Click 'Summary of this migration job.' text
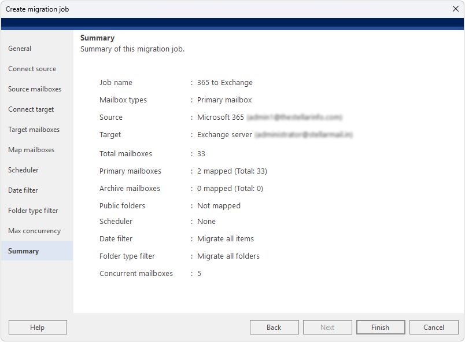This screenshot has height=342, width=465. [132, 49]
